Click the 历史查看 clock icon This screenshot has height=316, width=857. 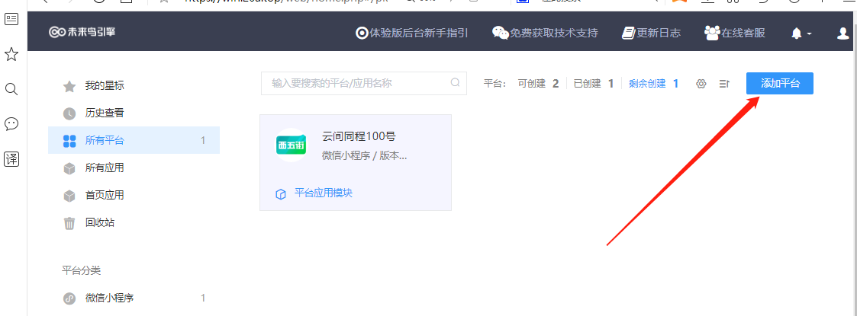pos(69,113)
